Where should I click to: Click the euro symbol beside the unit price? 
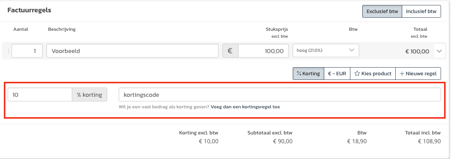tap(230, 51)
